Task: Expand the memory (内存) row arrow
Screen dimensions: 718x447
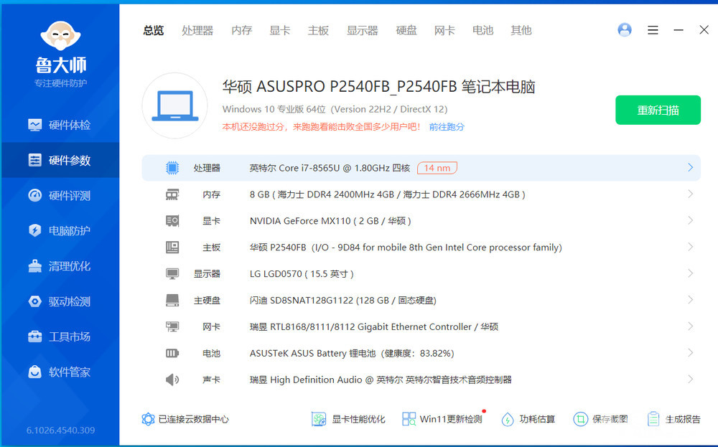Action: tap(690, 194)
